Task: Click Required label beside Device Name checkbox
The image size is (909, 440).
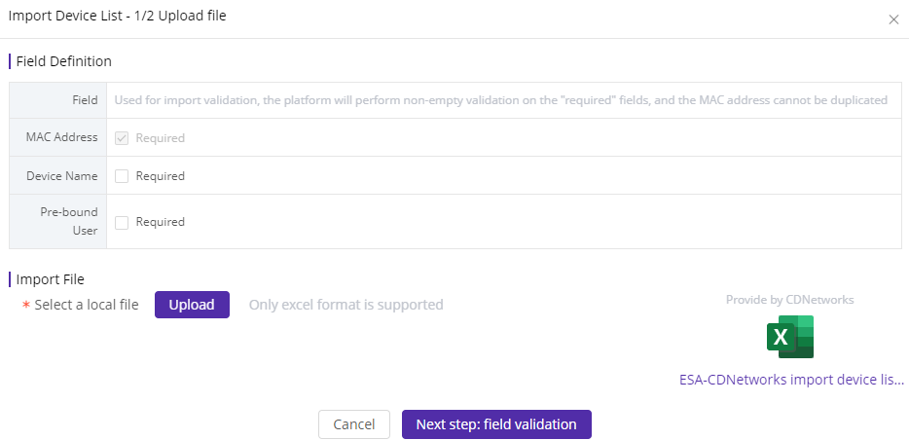Action: [160, 176]
